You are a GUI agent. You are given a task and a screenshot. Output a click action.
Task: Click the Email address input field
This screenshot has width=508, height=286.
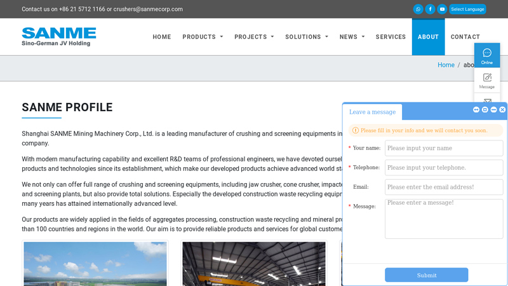[444, 187]
